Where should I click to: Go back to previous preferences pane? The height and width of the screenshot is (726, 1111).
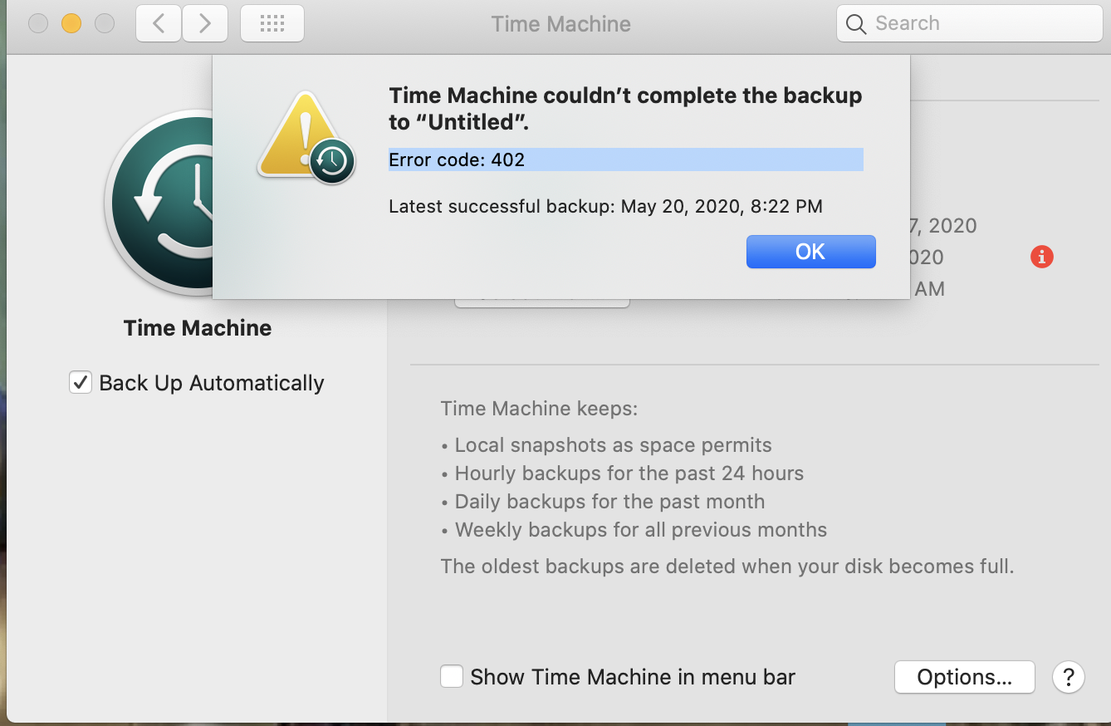click(x=159, y=24)
